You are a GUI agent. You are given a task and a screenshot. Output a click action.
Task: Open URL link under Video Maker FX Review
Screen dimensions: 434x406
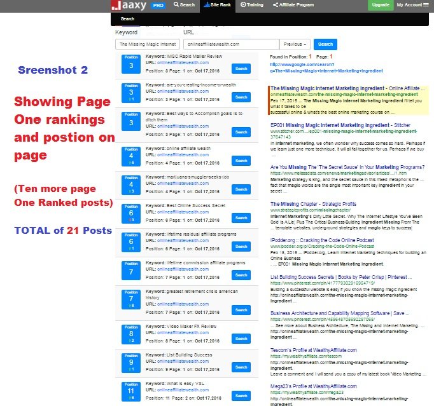pyautogui.click(x=183, y=333)
